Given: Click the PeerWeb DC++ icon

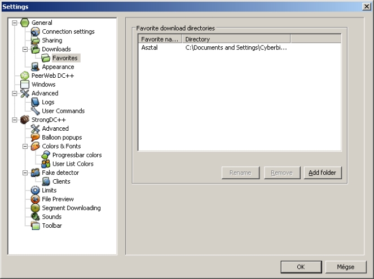Looking at the screenshot, I should 25,76.
